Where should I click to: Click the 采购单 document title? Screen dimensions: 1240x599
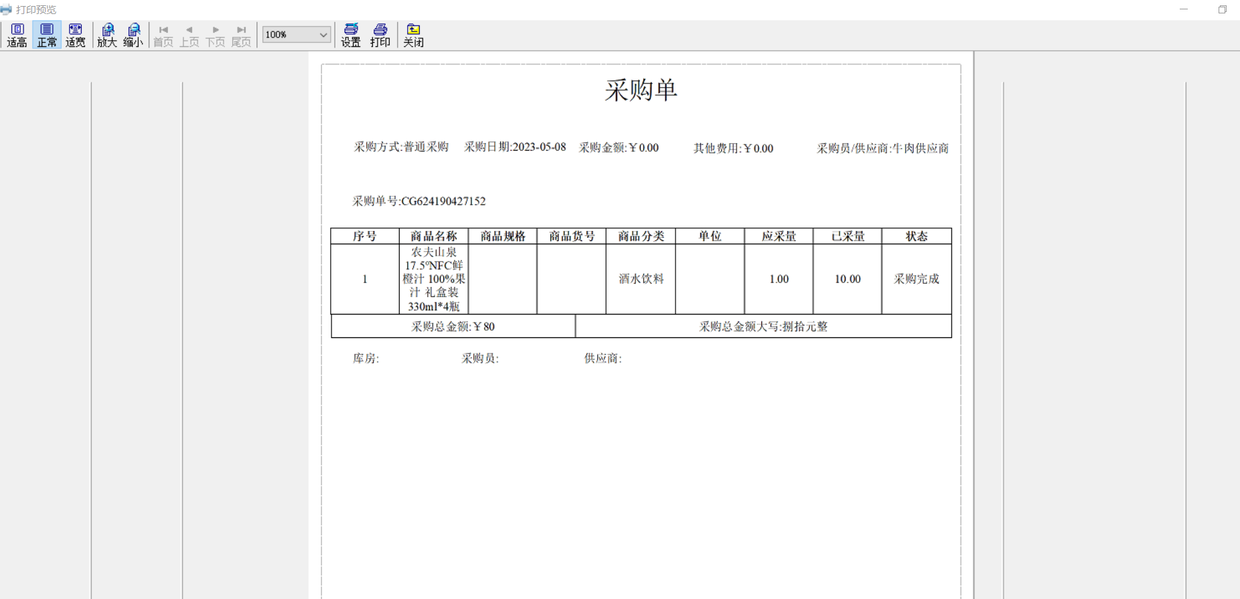[641, 90]
